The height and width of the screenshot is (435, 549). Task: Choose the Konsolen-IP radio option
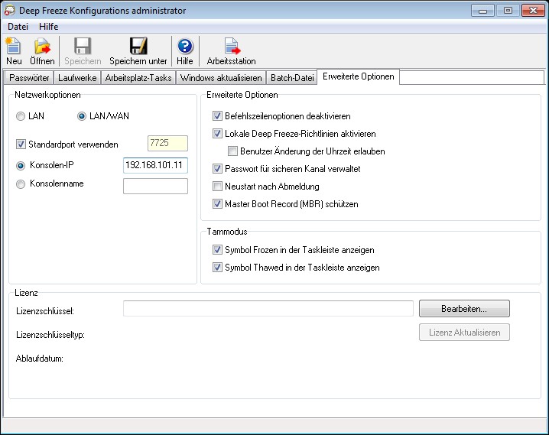pyautogui.click(x=21, y=166)
